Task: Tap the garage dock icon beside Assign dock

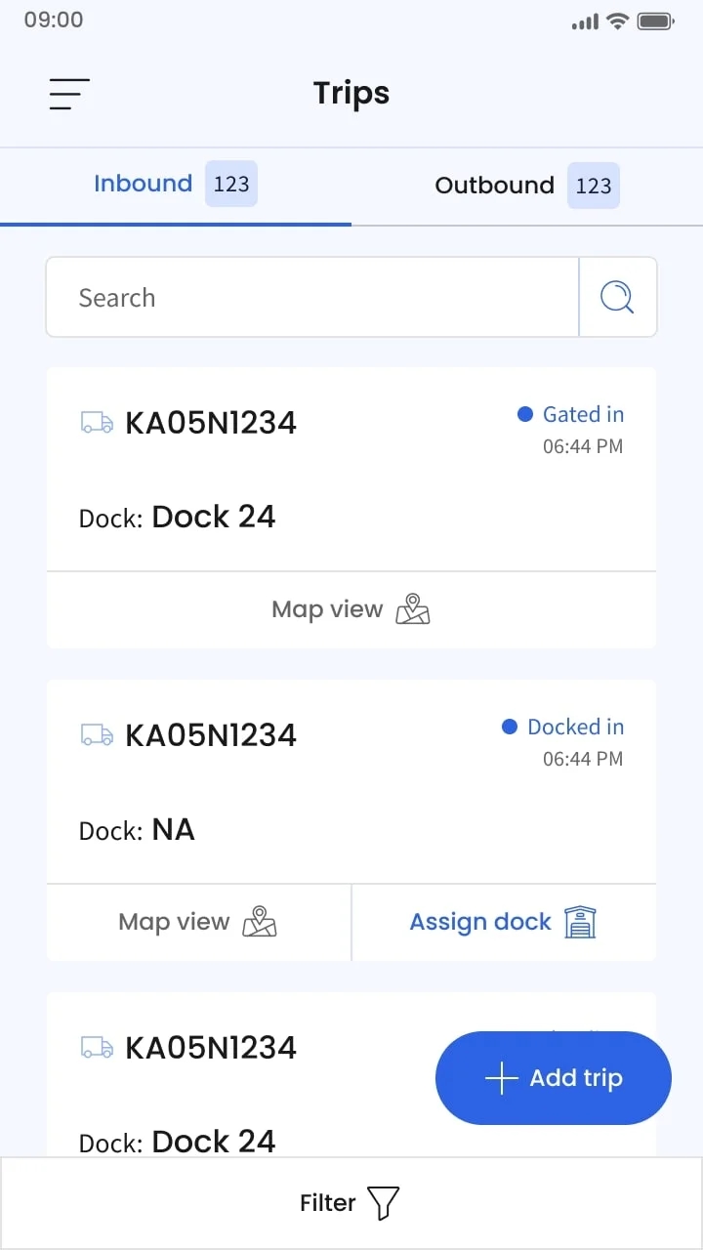Action: pos(580,922)
